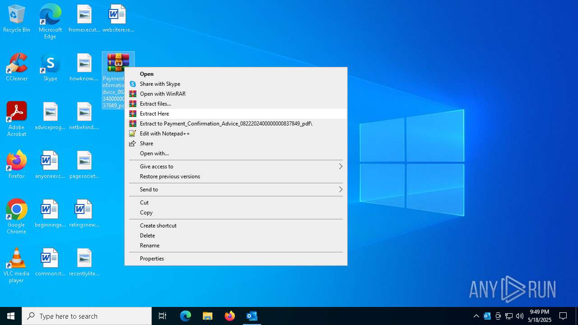Open File Explorer from the taskbar
This screenshot has width=578, height=325.
coord(207,316)
